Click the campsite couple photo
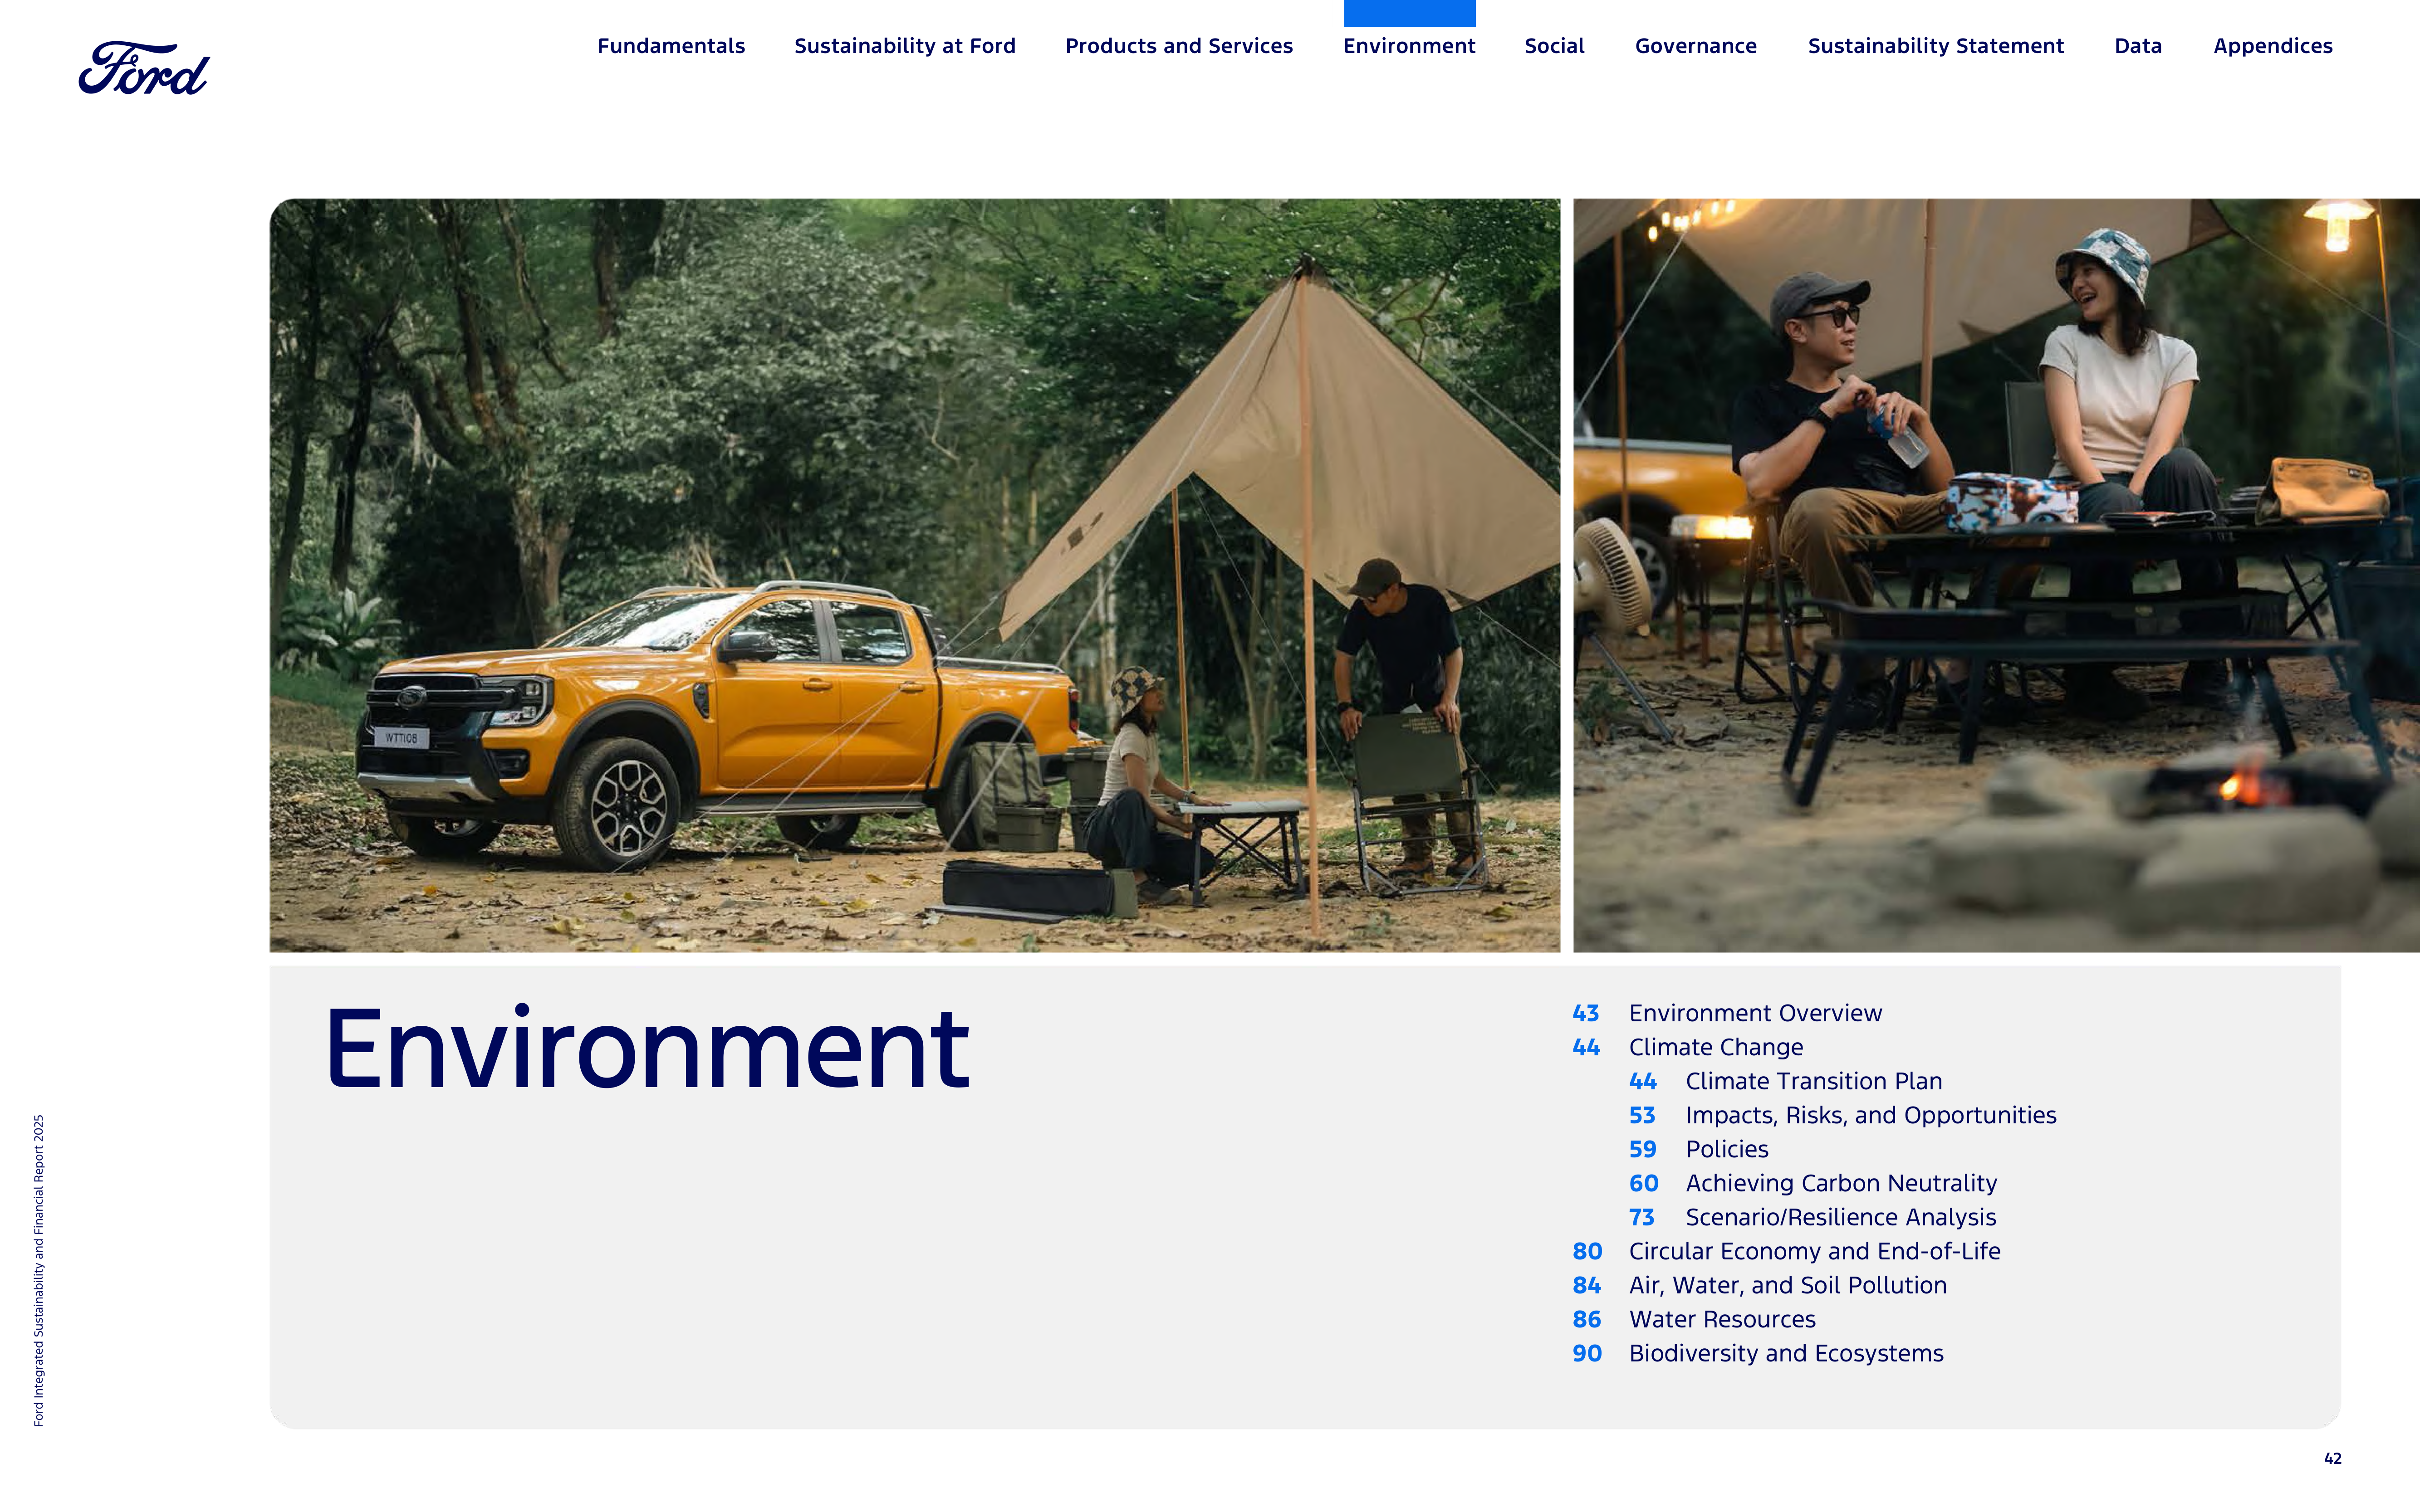 1996,575
